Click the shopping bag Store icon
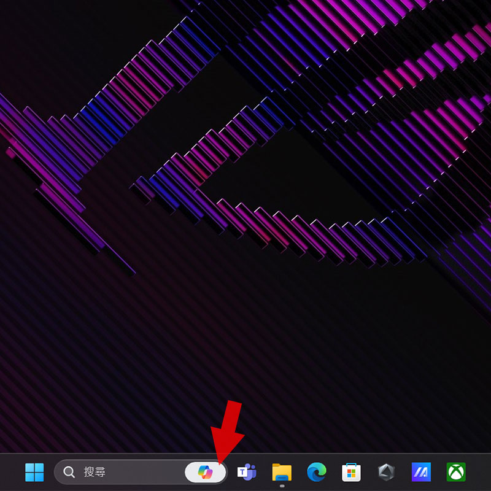The height and width of the screenshot is (491, 491). tap(351, 472)
